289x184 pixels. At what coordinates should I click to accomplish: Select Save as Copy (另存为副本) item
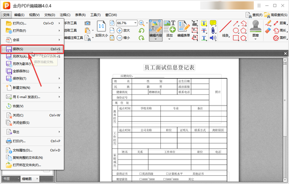(32, 64)
